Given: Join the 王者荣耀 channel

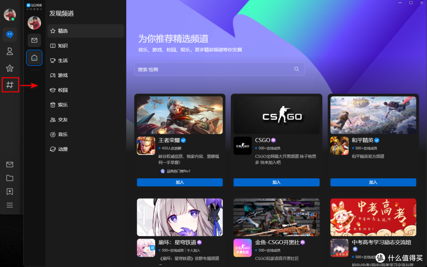Looking at the screenshot, I should pos(179,182).
